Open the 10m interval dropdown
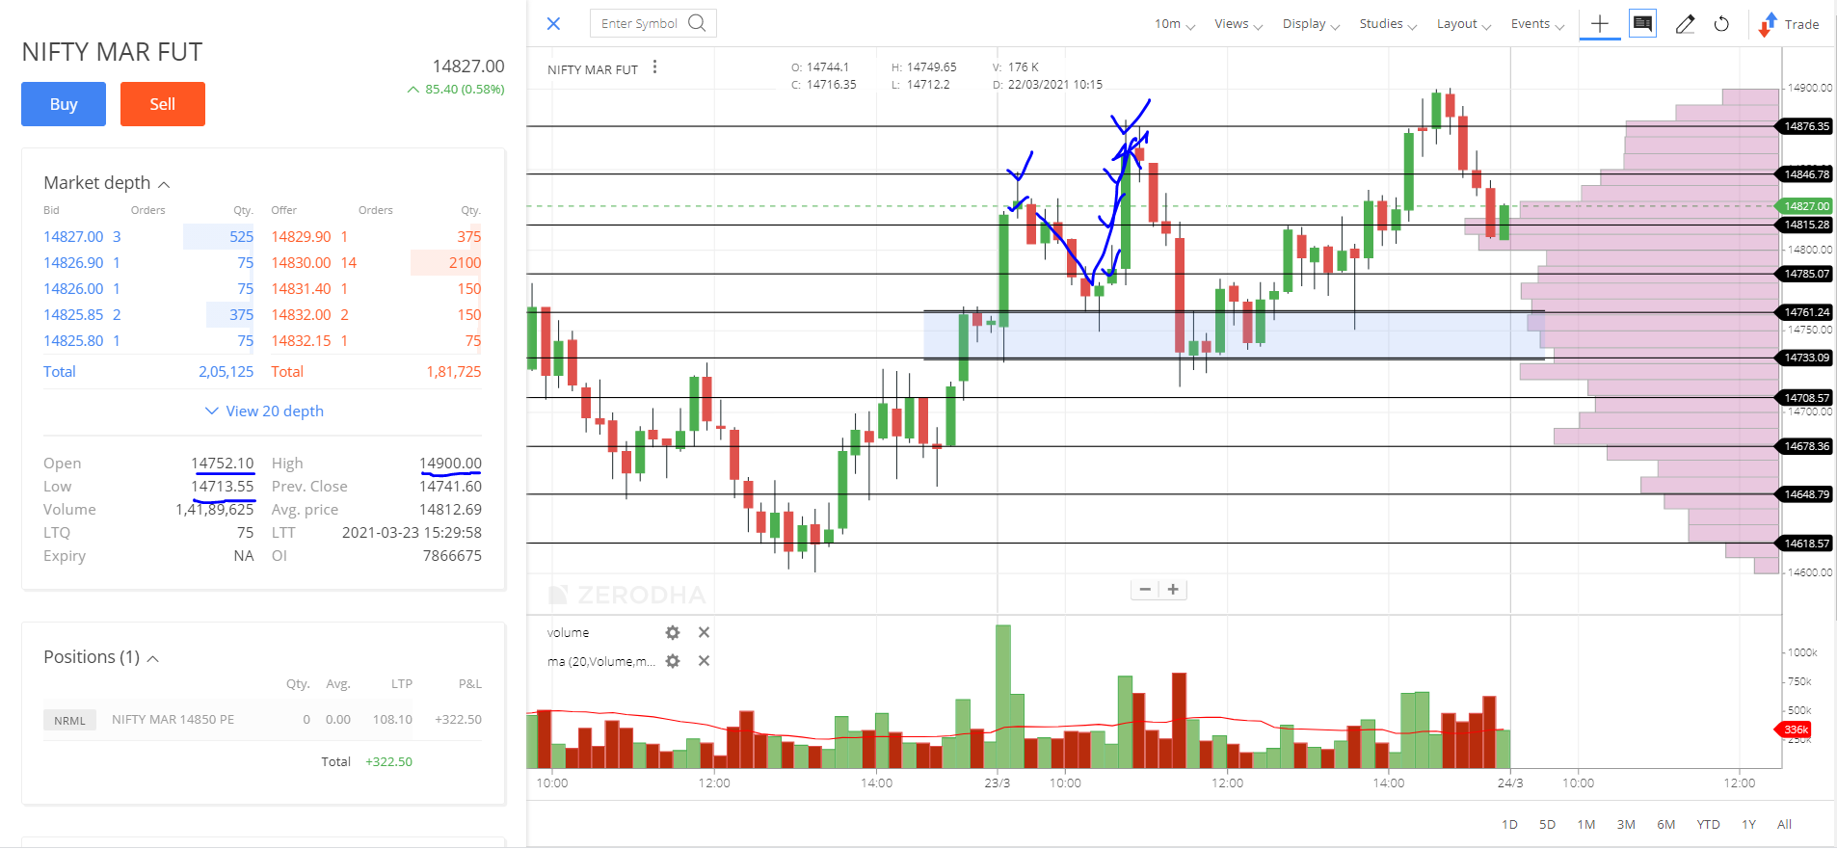The height and width of the screenshot is (849, 1837). (1175, 24)
